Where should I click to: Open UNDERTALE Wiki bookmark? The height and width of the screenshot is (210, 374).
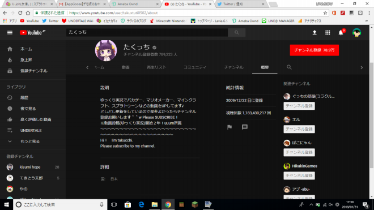(78, 21)
